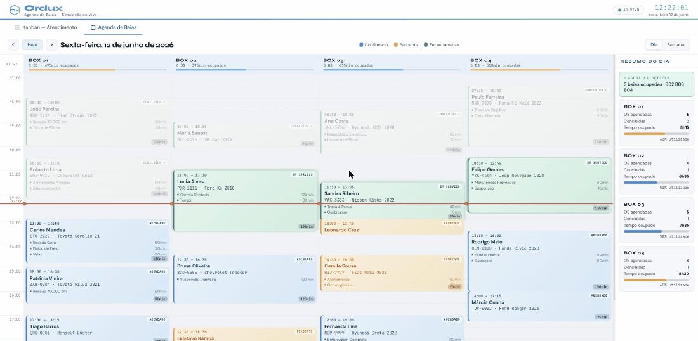
Task: Click the AO VIVO status badge
Action: [629, 10]
